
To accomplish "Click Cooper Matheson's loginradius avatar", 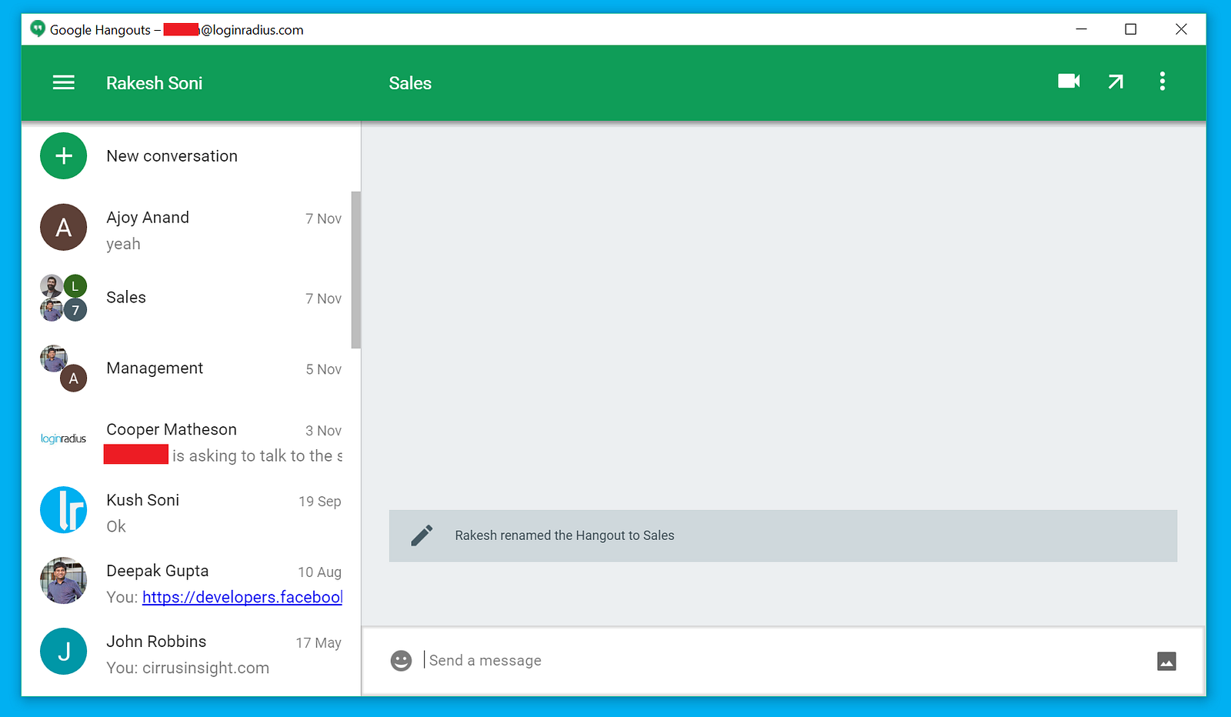I will (64, 439).
